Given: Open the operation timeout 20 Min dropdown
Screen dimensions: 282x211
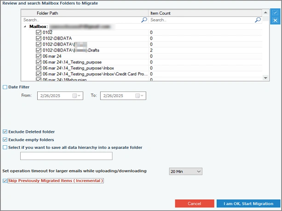Looking at the screenshot, I should point(185,171).
